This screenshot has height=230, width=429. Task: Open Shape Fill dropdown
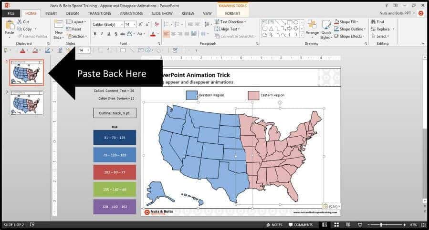click(346, 22)
